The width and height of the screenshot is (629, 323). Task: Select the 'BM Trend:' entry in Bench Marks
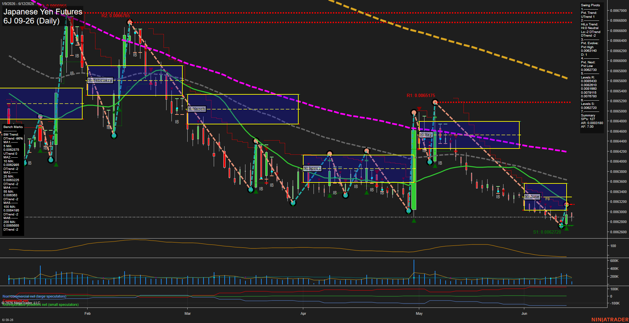(x=11, y=135)
